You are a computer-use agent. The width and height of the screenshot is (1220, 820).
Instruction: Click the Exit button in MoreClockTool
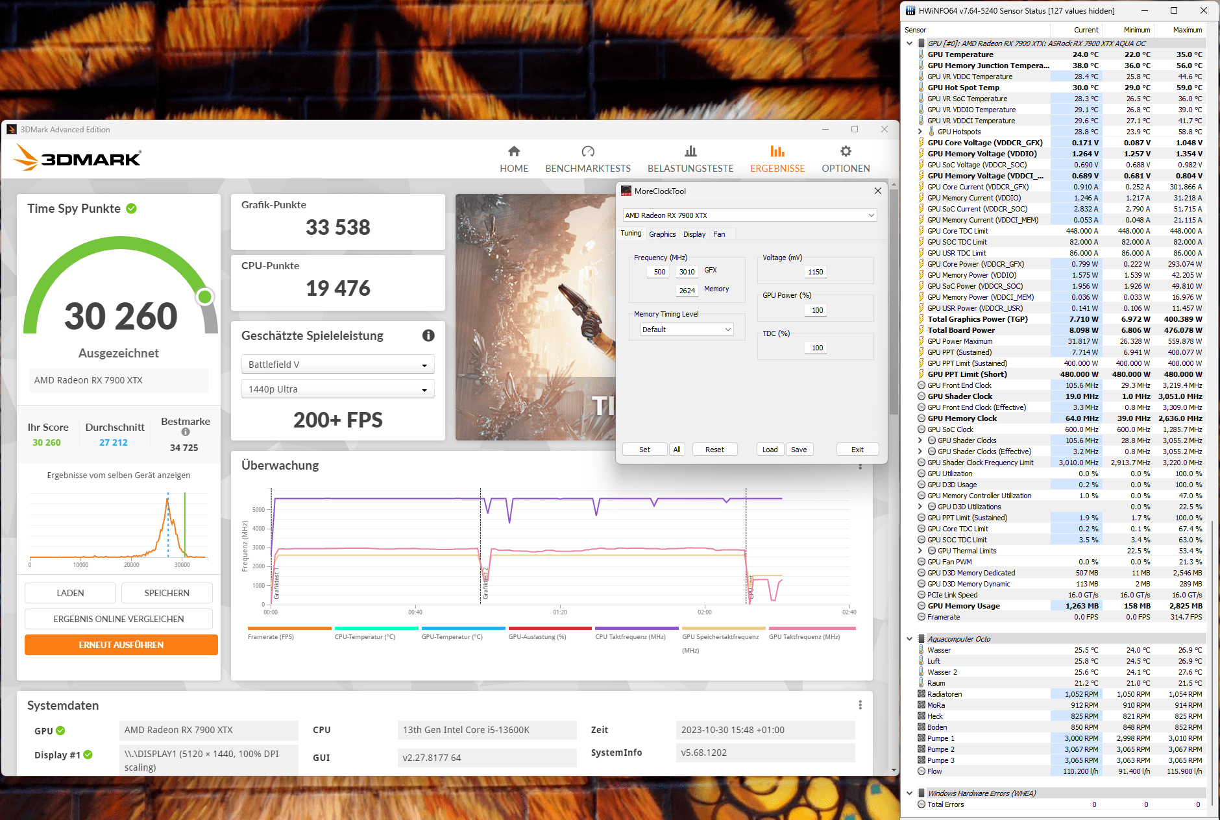pos(857,450)
